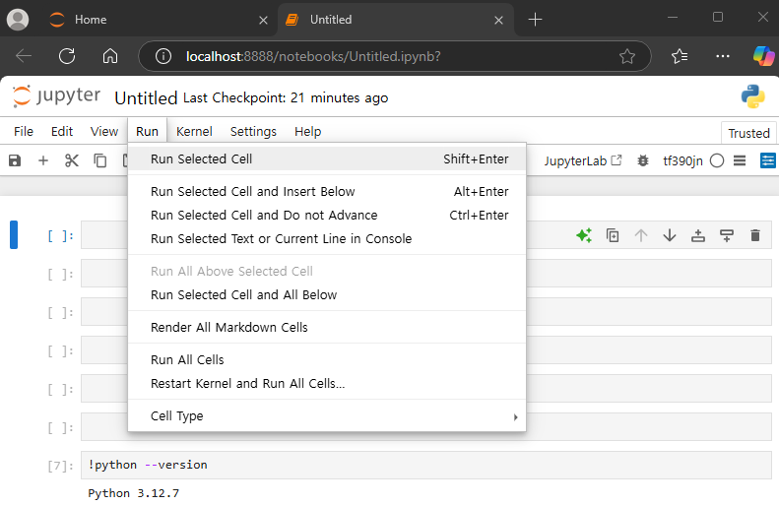Choose Restart Kernel and Run All Cells
The image size is (779, 506).
(x=327, y=383)
